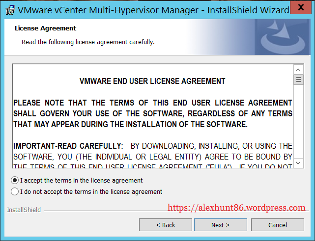This screenshot has width=315, height=241.
Task: Click the license scrollbar track below the thumb
Action: [298, 121]
